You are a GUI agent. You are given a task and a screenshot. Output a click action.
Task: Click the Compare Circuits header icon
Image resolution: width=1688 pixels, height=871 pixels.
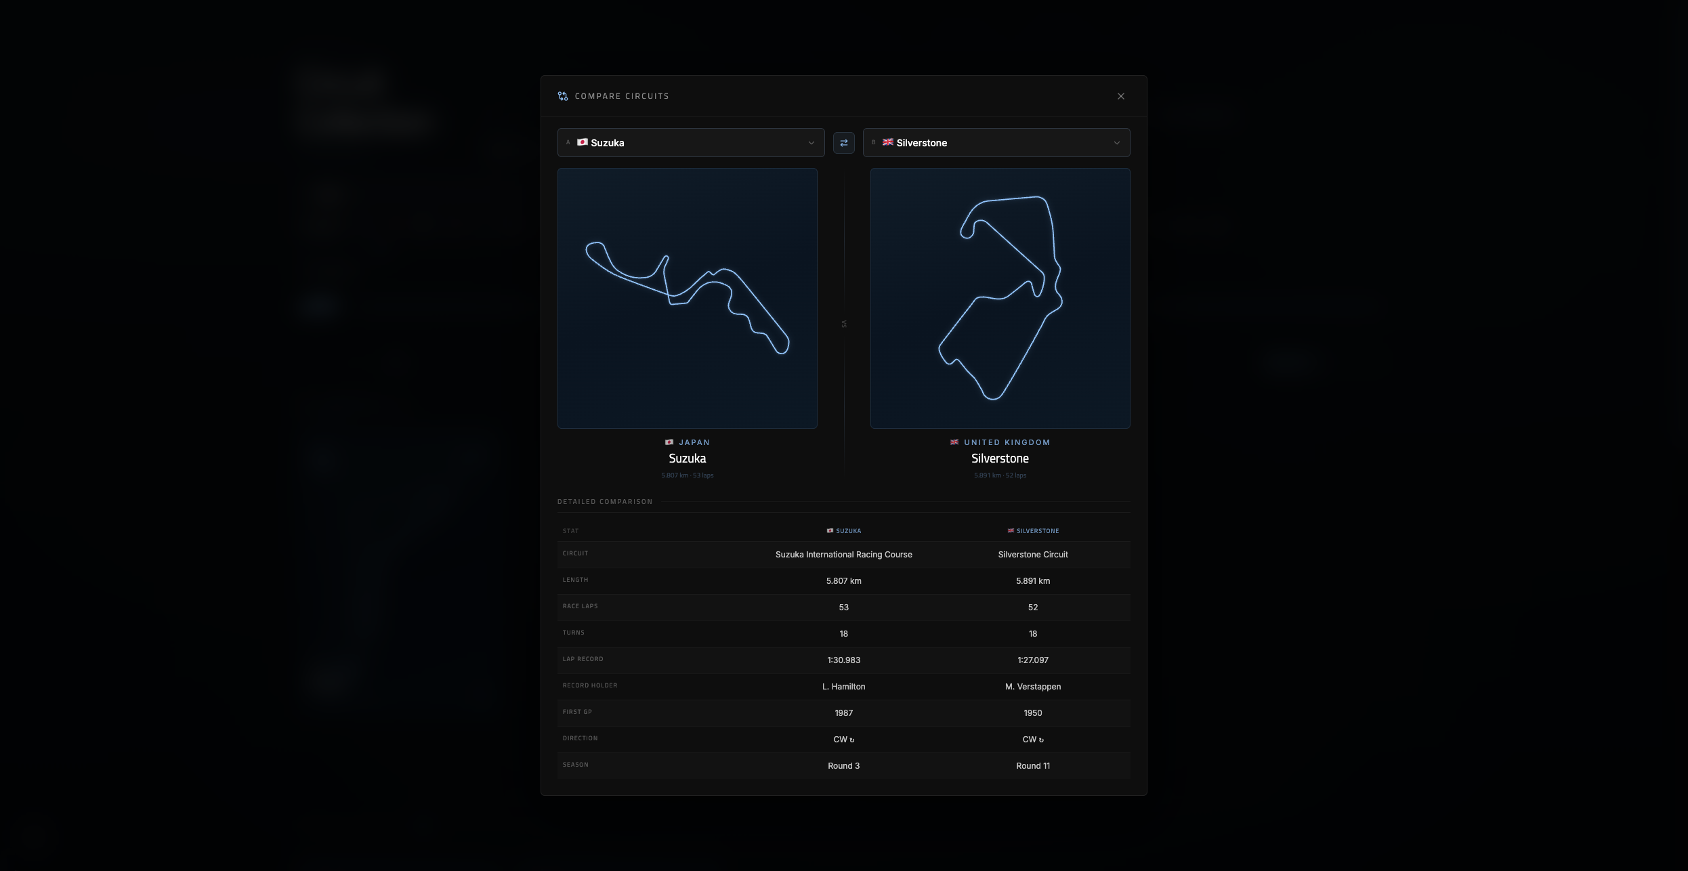pos(562,96)
